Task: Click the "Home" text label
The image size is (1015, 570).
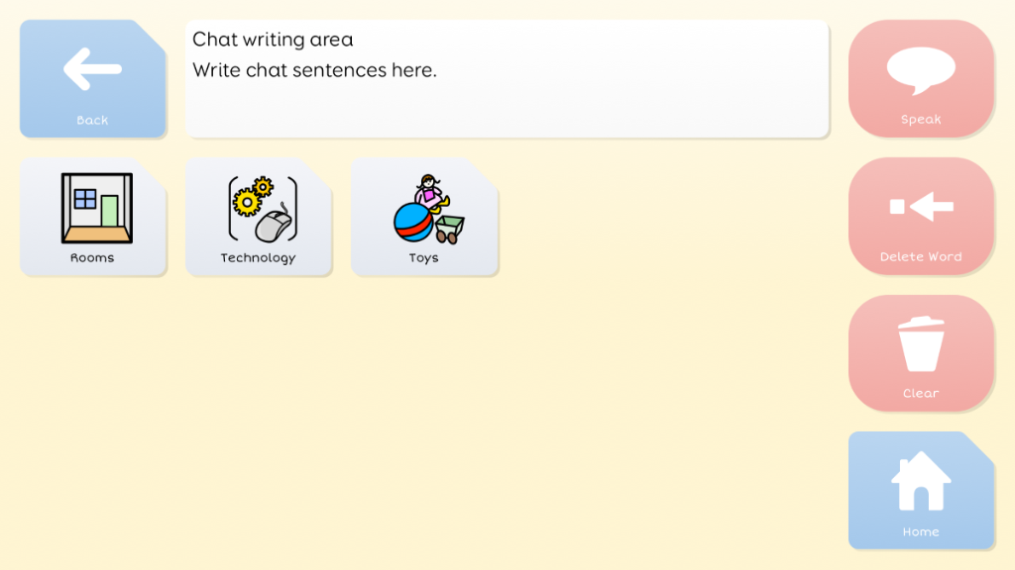Action: 921,532
